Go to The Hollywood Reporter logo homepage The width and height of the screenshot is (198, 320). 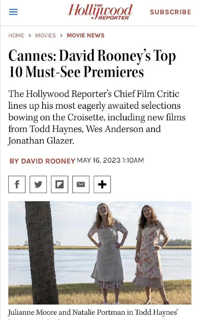click(x=100, y=12)
